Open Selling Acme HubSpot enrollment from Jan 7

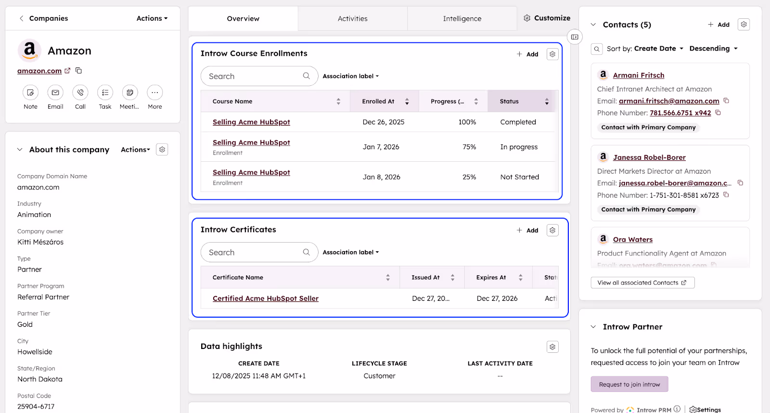pyautogui.click(x=251, y=142)
